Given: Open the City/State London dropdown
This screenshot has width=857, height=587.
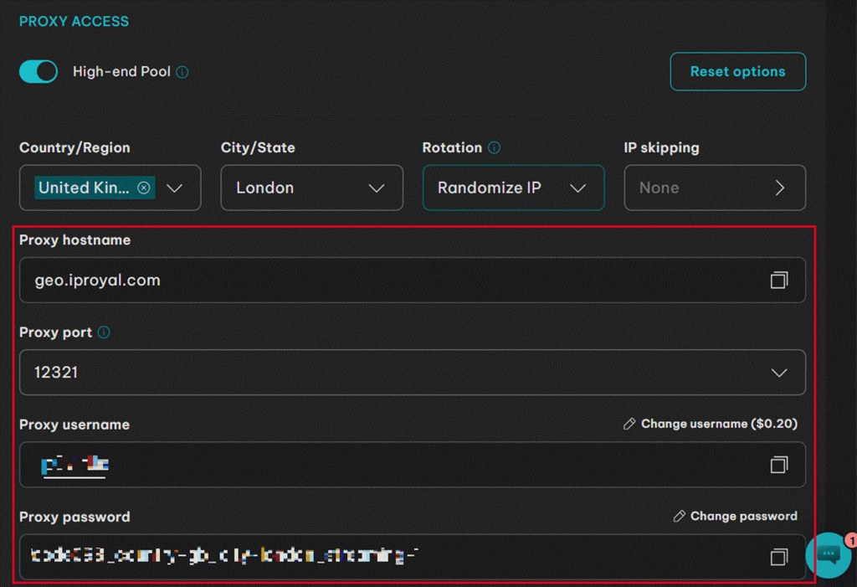Looking at the screenshot, I should pyautogui.click(x=311, y=188).
